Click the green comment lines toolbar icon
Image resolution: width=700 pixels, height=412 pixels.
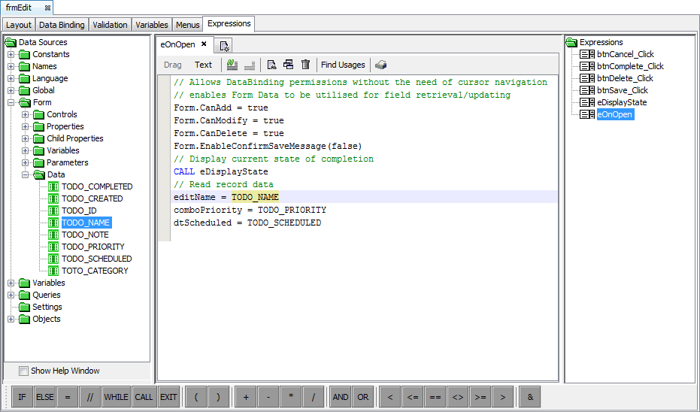232,65
